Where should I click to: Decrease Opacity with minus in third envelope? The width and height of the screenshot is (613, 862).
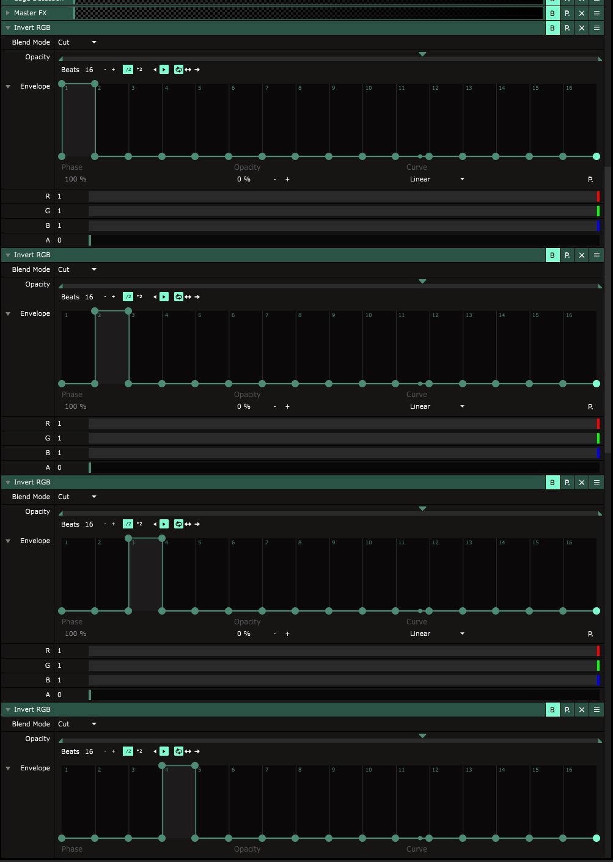point(274,634)
